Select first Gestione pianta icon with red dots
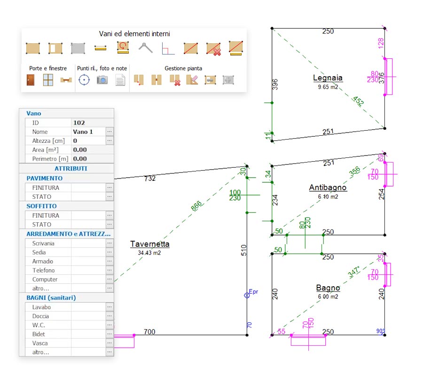The width and height of the screenshot is (423, 374). pos(139,80)
